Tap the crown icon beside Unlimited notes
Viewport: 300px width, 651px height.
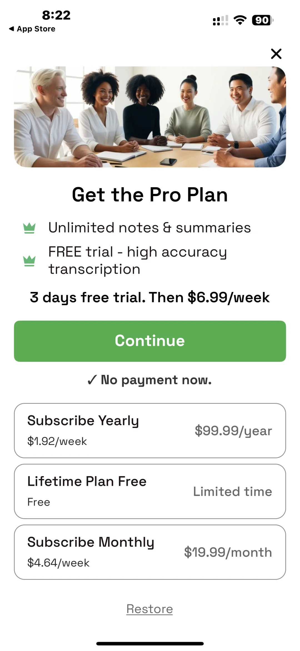tap(29, 228)
